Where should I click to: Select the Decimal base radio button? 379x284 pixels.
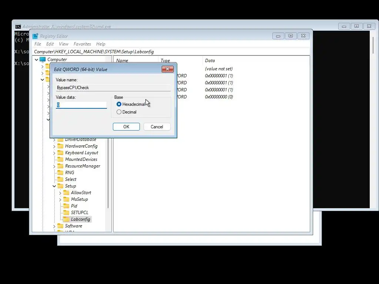click(119, 112)
